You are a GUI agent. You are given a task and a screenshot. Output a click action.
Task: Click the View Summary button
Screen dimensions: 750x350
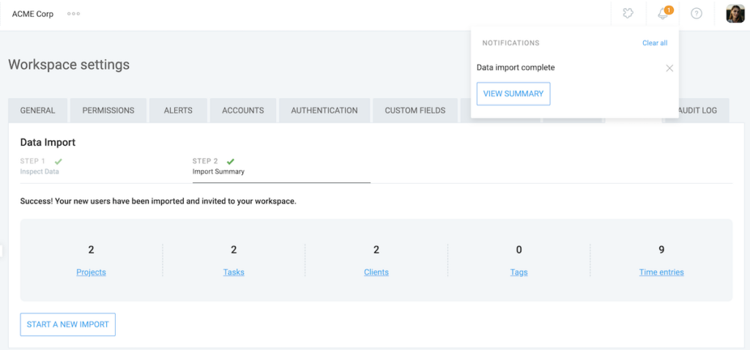coord(513,94)
